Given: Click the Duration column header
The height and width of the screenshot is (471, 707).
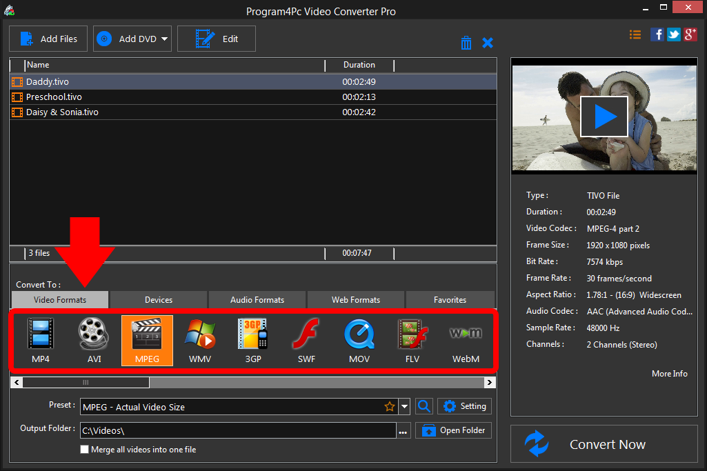Looking at the screenshot, I should pyautogui.click(x=359, y=66).
